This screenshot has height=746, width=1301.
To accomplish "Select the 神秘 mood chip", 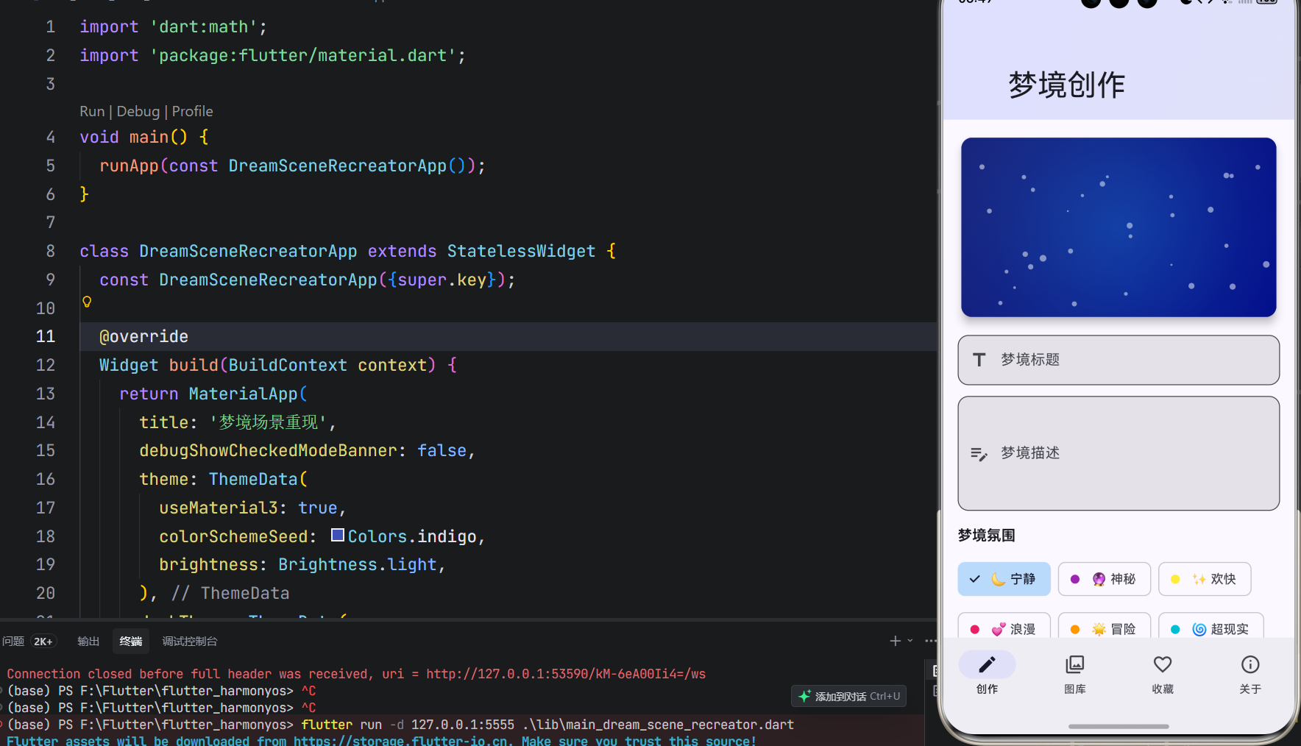I will coord(1104,579).
